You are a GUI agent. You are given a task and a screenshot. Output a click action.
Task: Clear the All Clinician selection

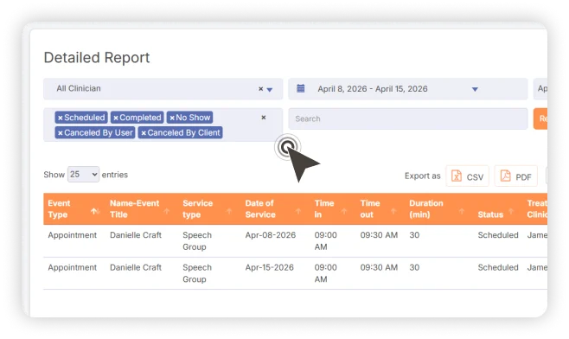point(260,89)
